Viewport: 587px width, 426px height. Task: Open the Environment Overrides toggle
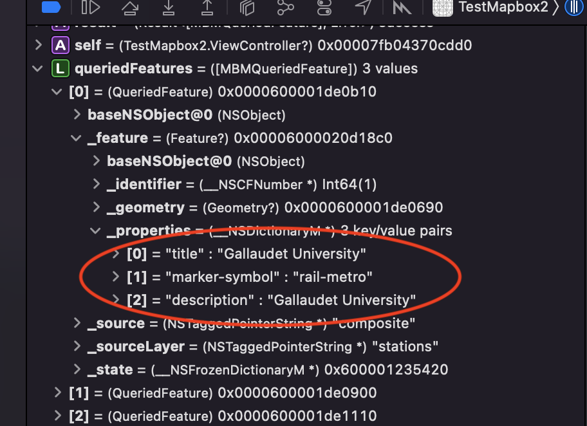324,8
